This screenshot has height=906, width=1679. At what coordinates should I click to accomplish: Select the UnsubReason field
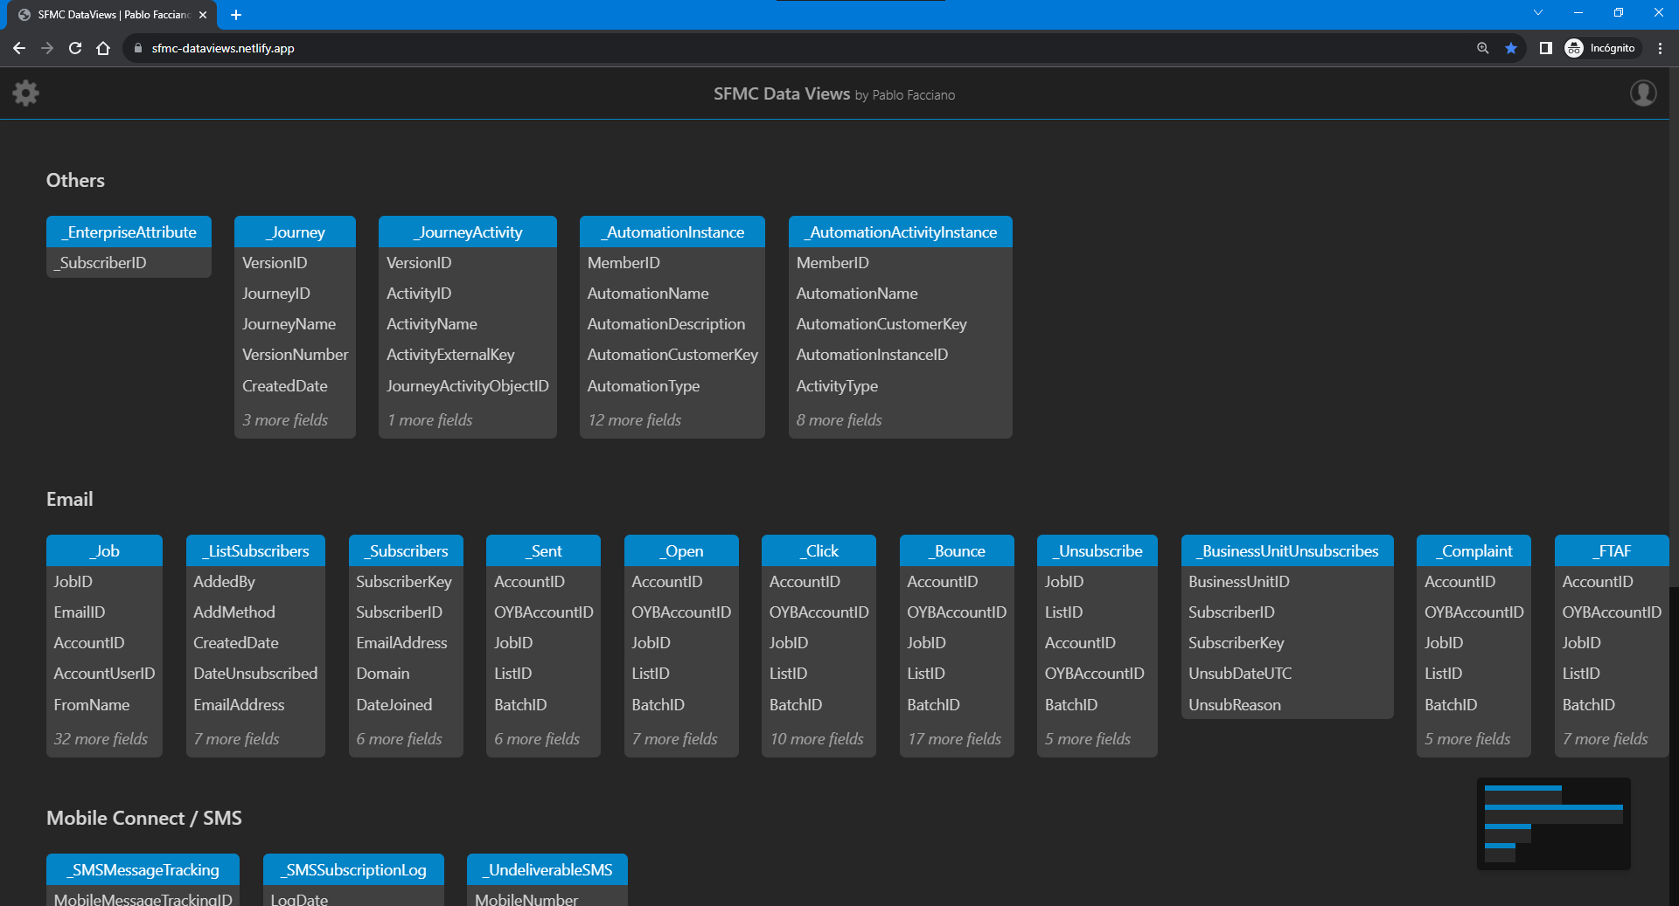(x=1287, y=704)
